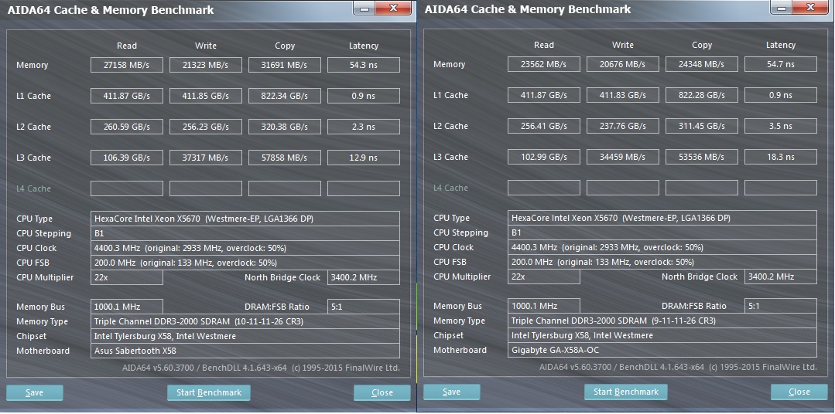
Task: Start Benchmark in the right window
Action: pos(626,392)
